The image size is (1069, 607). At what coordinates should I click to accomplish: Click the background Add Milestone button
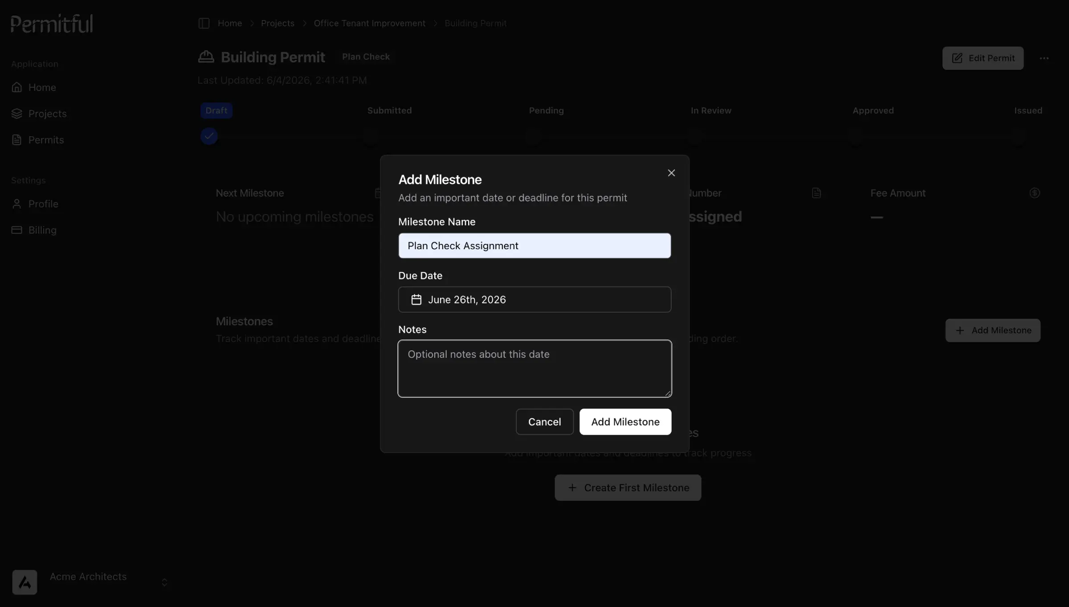point(993,330)
